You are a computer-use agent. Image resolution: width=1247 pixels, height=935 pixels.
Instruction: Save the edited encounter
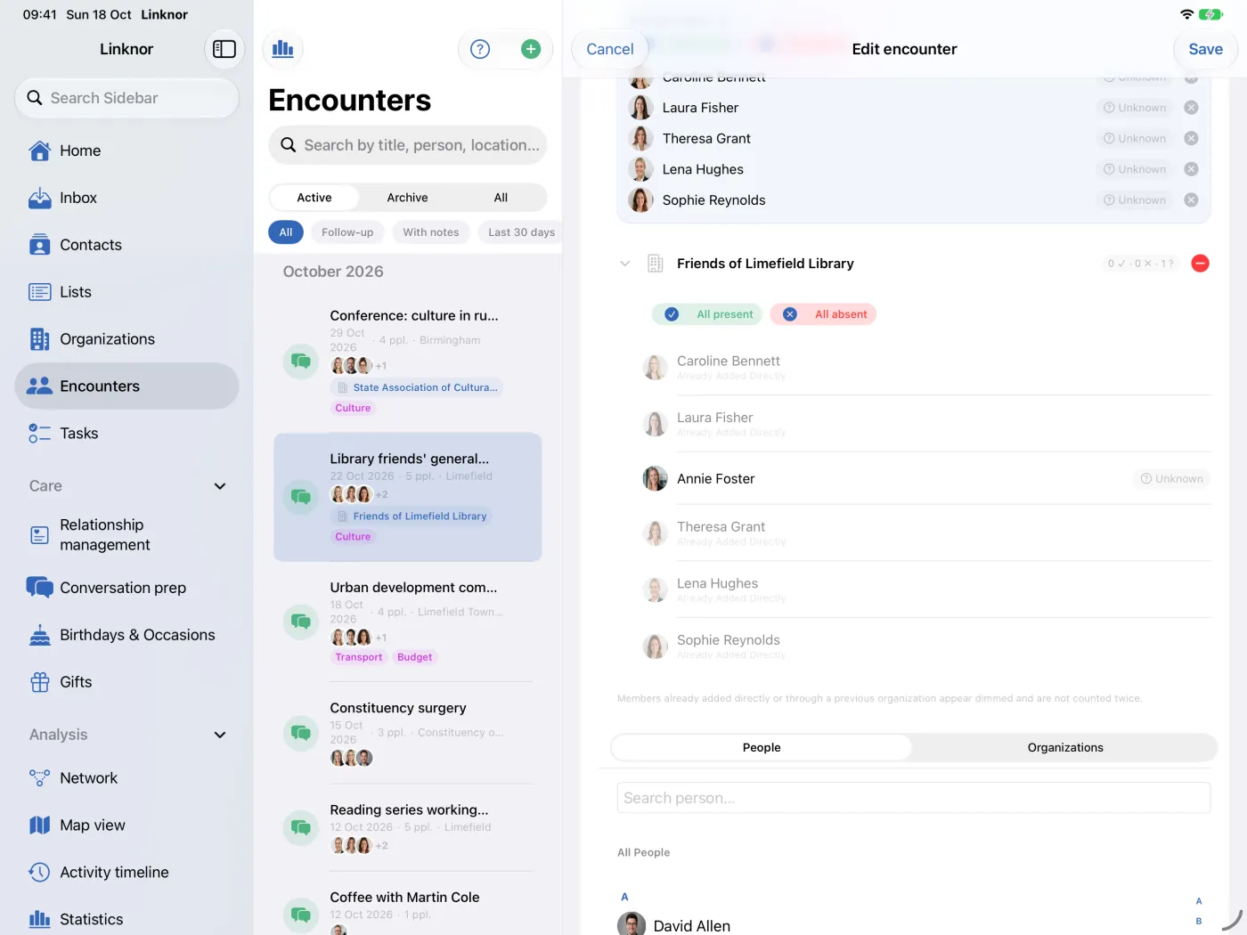[x=1205, y=49]
